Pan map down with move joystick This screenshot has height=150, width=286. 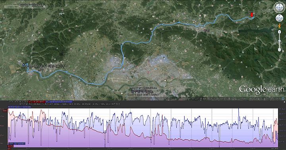[x=279, y=20]
